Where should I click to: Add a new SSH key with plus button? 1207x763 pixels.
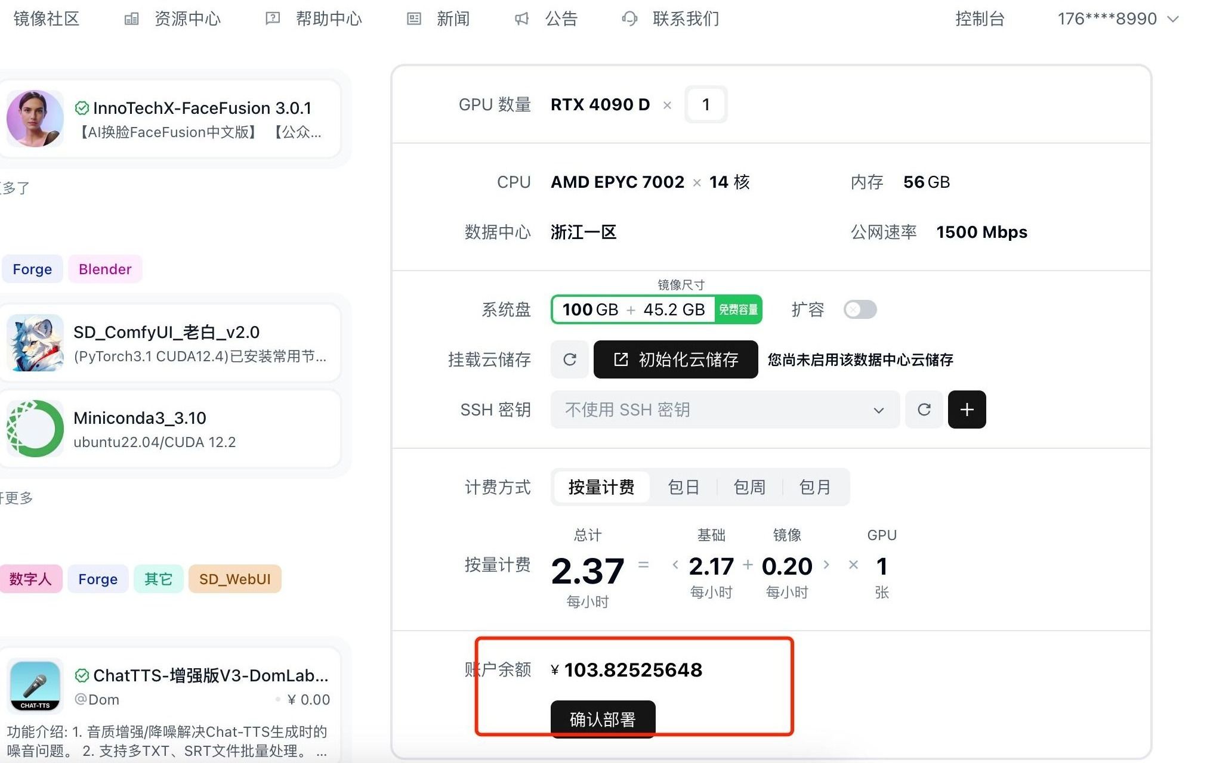[967, 410]
